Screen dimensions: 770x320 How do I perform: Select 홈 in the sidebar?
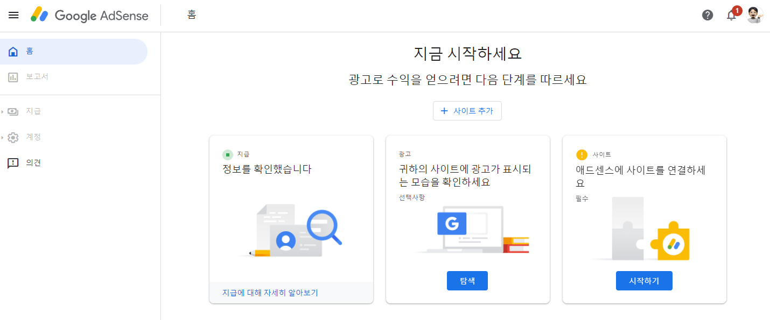point(74,52)
